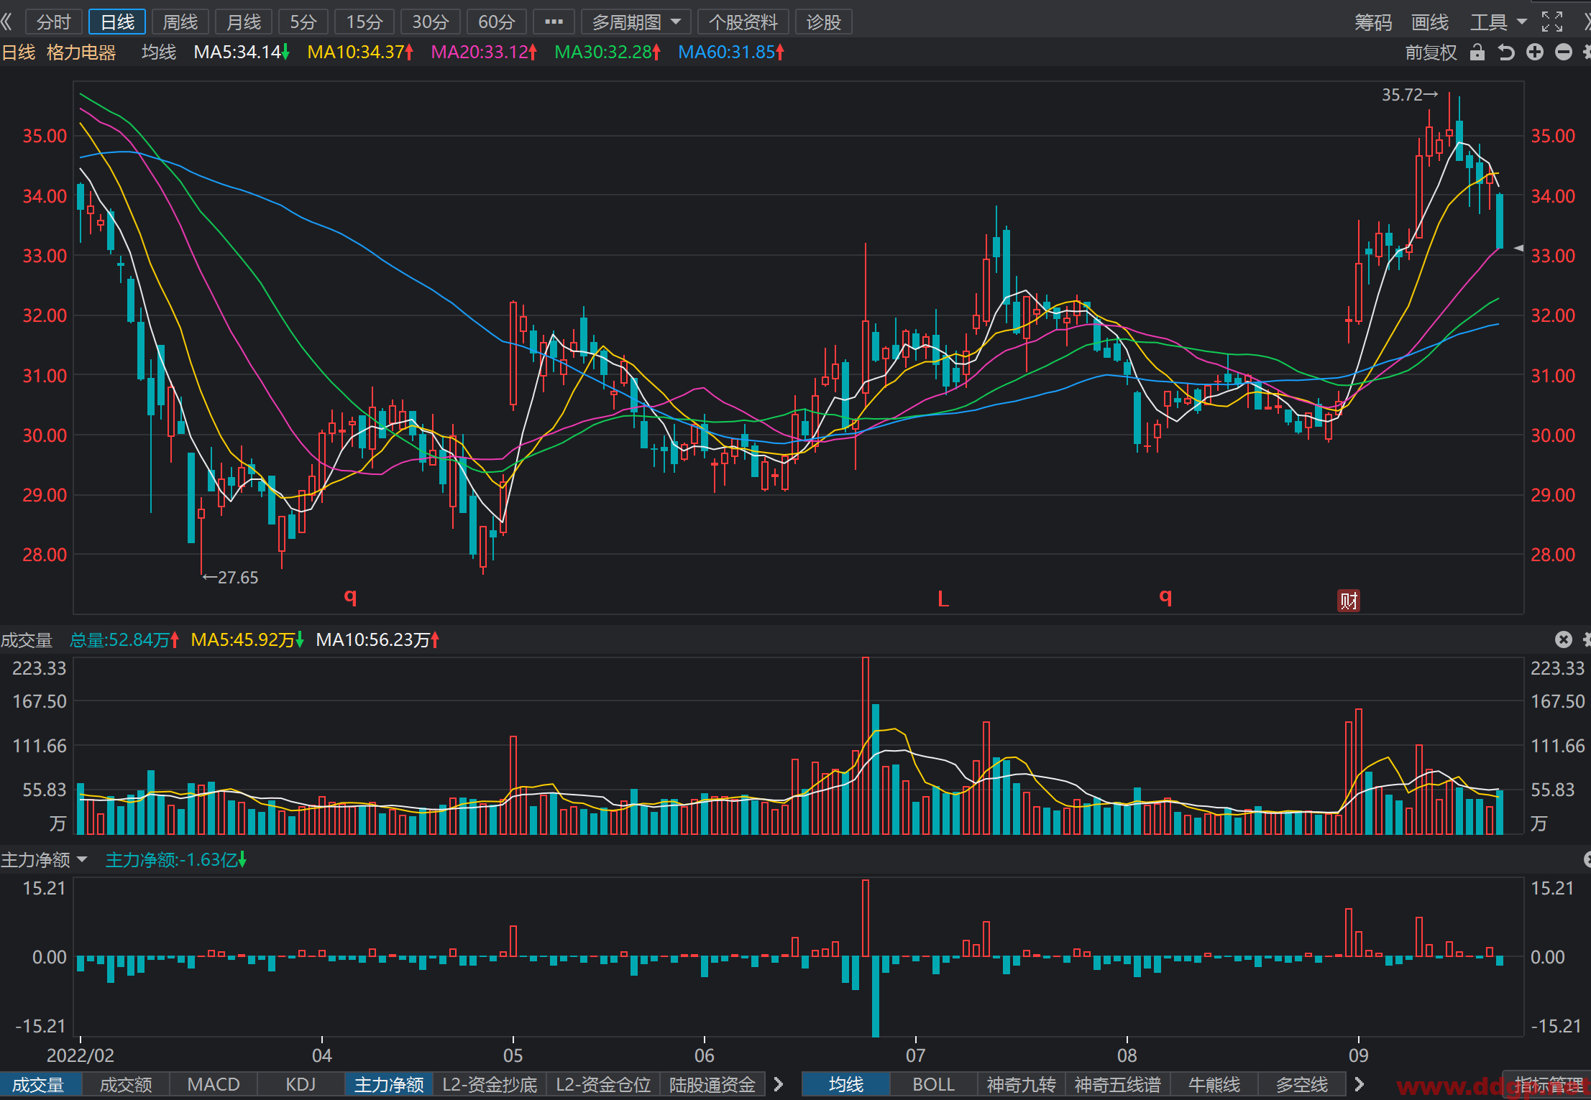Open the more periods ellipsis menu
1591x1100 pixels.
click(x=554, y=22)
